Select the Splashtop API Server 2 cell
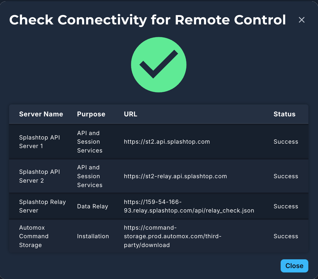The width and height of the screenshot is (318, 279). pyautogui.click(x=39, y=176)
